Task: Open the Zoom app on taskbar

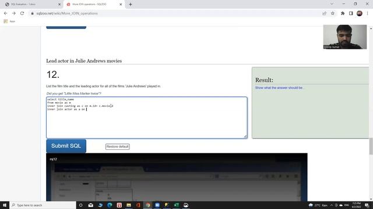Action: 157,205
